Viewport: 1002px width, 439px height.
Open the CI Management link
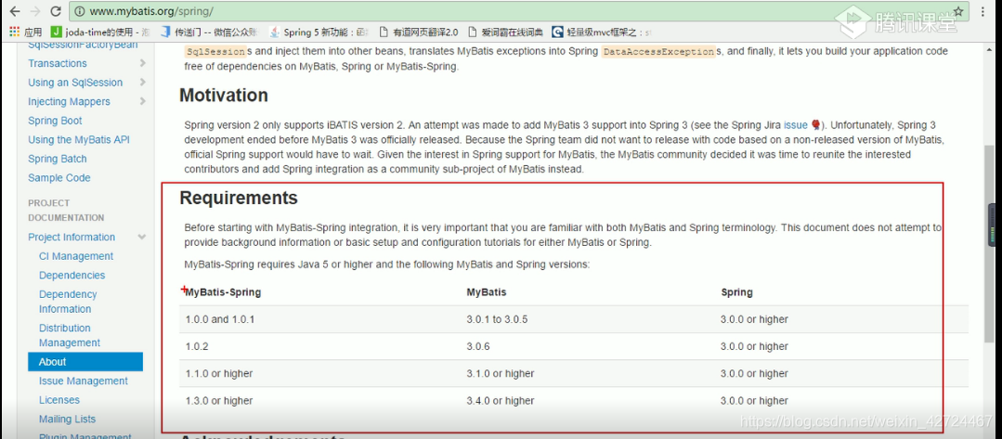click(76, 256)
